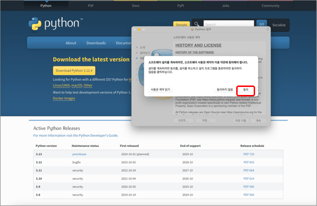
Task: Click the 2023-10-02 release date cell
Action: (129, 162)
